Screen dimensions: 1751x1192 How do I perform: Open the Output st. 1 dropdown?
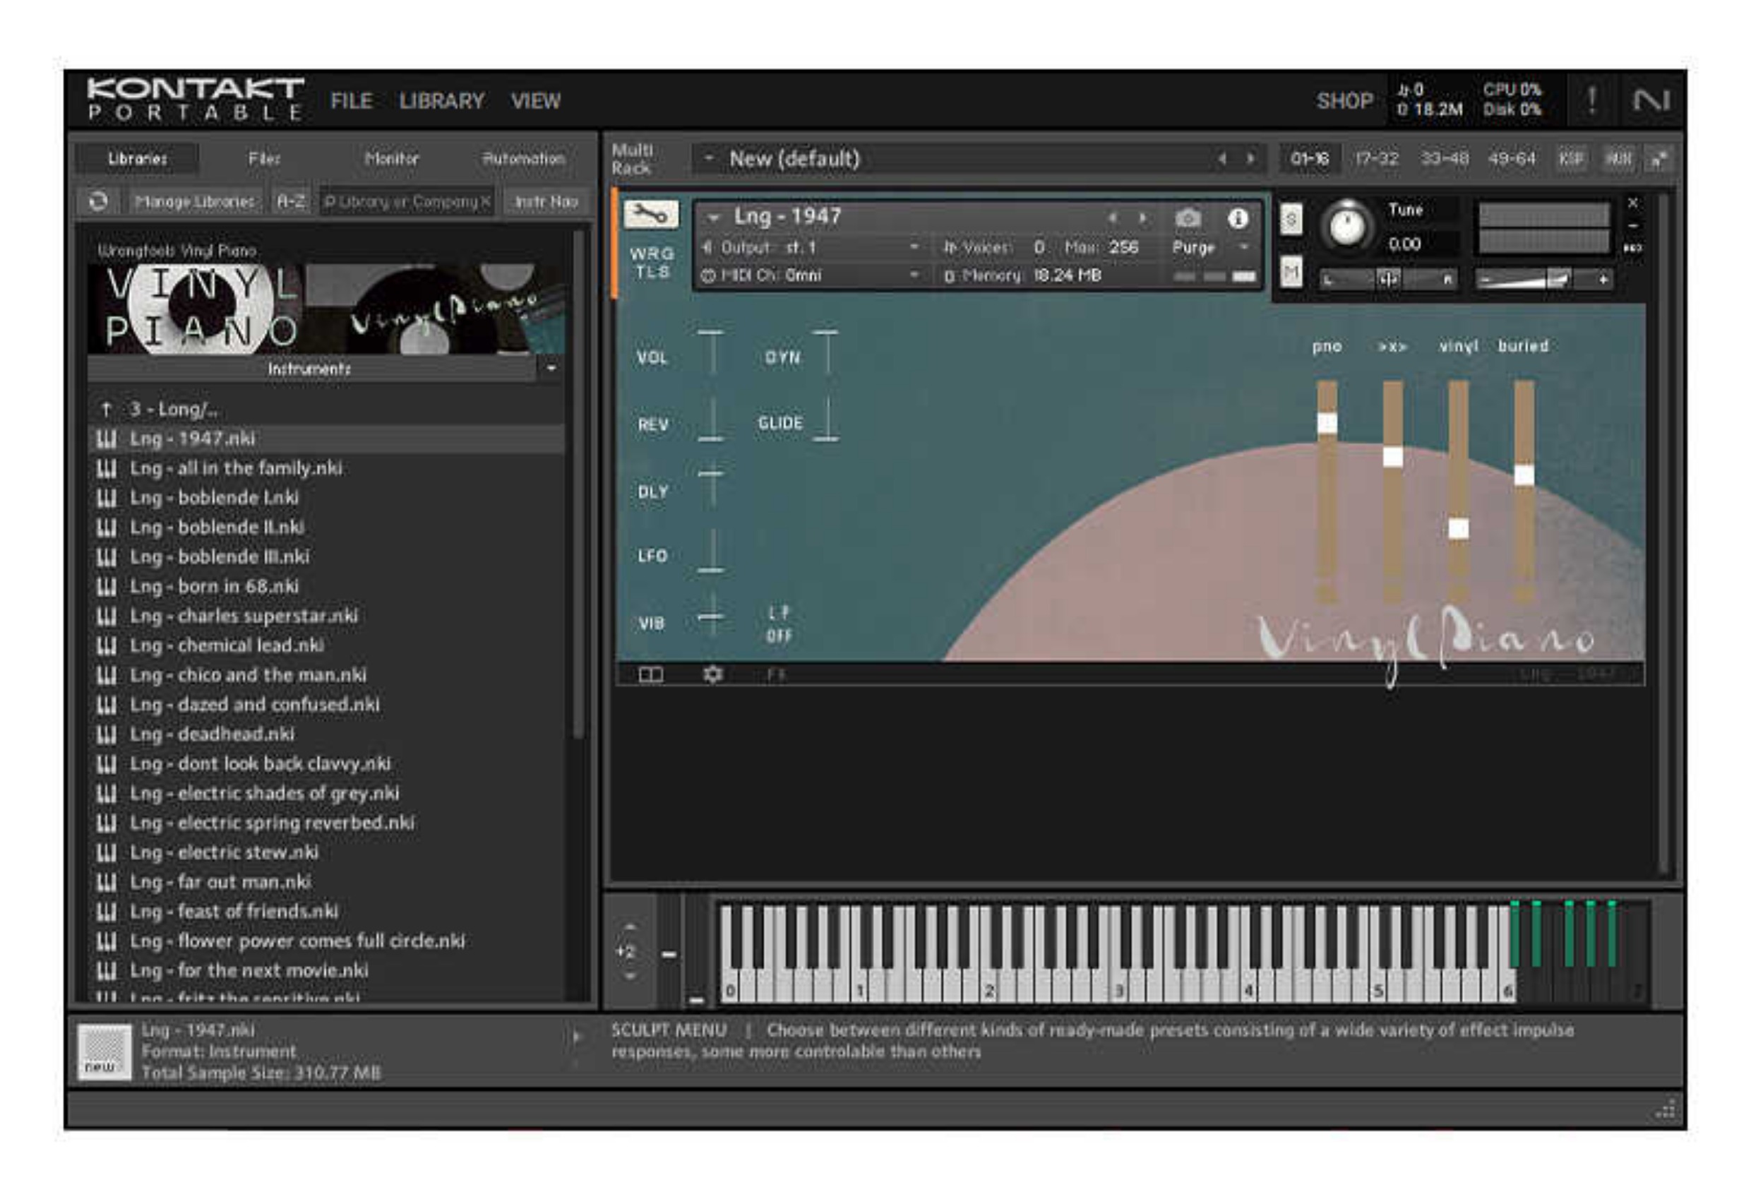pyautogui.click(x=811, y=247)
